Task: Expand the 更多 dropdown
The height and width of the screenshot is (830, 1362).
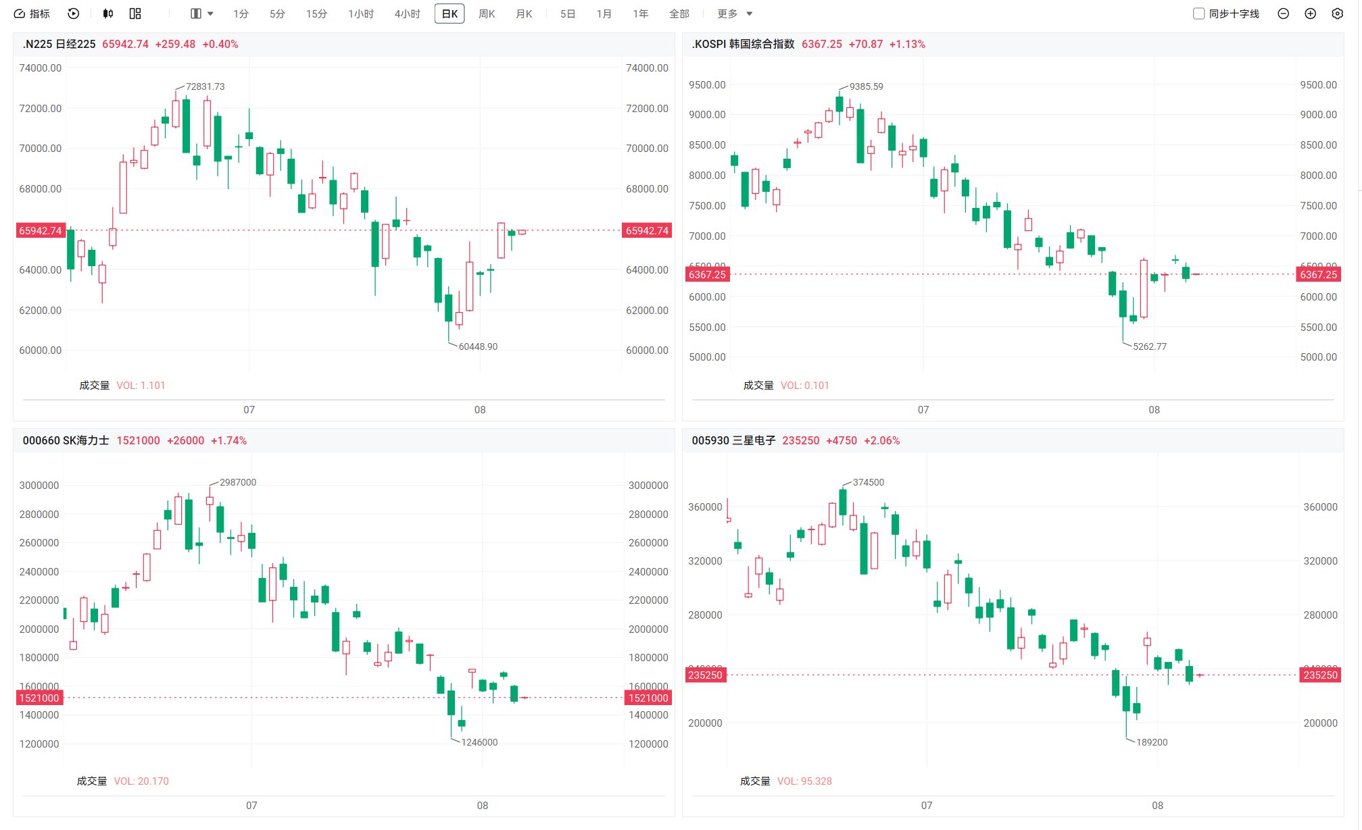Action: (x=735, y=14)
